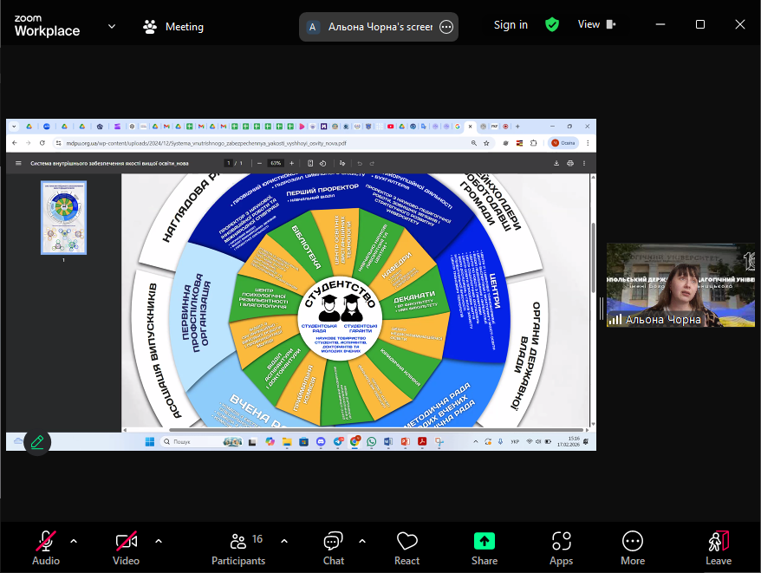Click the green annotate pencil button
The width and height of the screenshot is (761, 573).
37,442
